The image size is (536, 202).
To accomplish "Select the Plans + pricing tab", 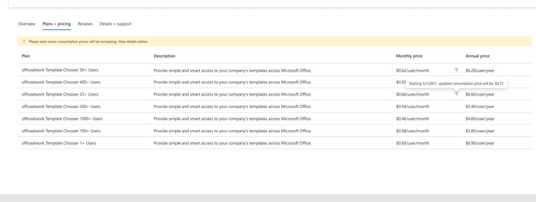I will [x=57, y=24].
